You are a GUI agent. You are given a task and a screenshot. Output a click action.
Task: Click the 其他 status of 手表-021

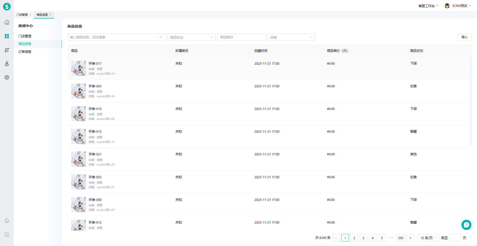click(413, 154)
